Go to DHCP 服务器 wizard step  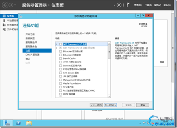coord(32,55)
